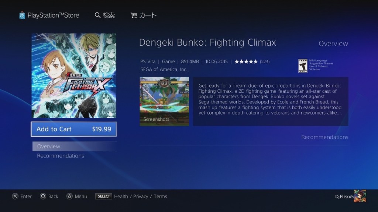Click the ESRB Teen rating badge

303,66
